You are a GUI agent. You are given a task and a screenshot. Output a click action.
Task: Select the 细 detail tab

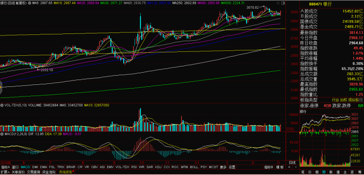pos(316,172)
